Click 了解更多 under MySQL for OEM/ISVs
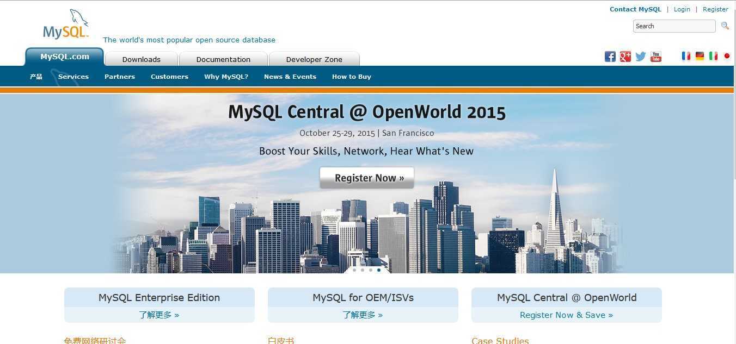736x344 pixels. [363, 315]
